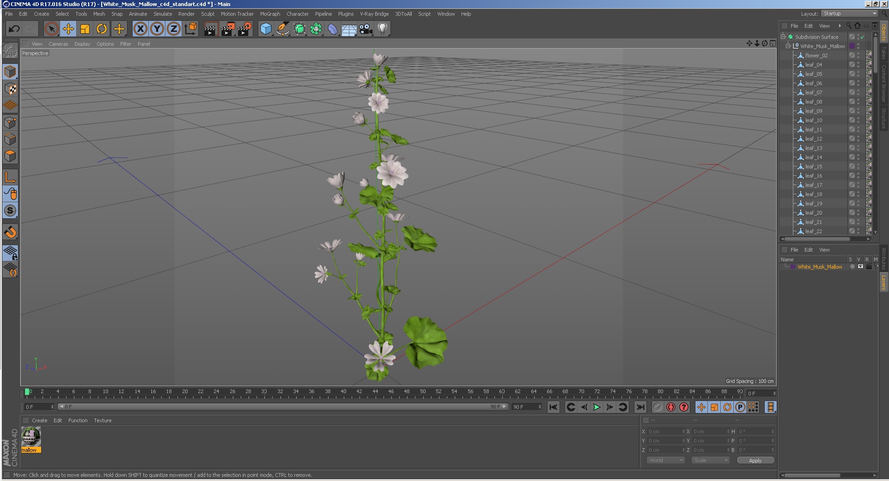889x481 pixels.
Task: Open the V-Ray Bridge menu
Action: [374, 14]
